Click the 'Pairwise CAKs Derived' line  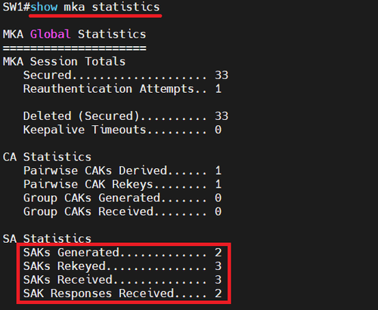pos(122,170)
